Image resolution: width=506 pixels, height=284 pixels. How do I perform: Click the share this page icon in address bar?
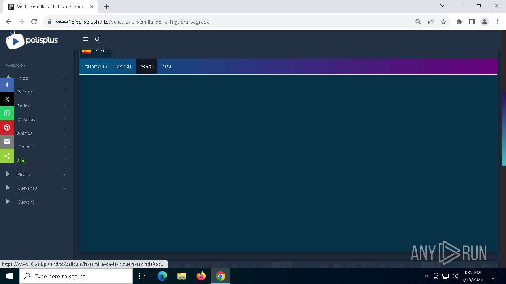click(x=431, y=22)
